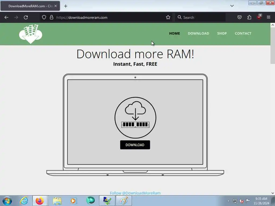
Task: Click the padlock site security icon
Action: 51,17
